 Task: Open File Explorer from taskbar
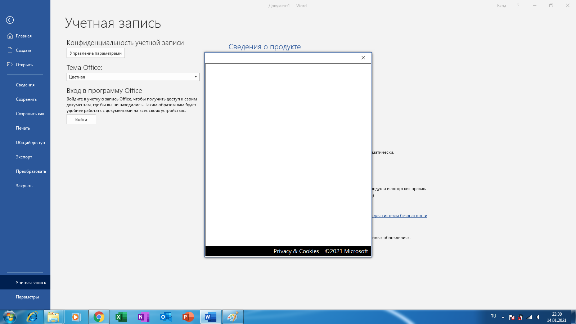point(53,317)
